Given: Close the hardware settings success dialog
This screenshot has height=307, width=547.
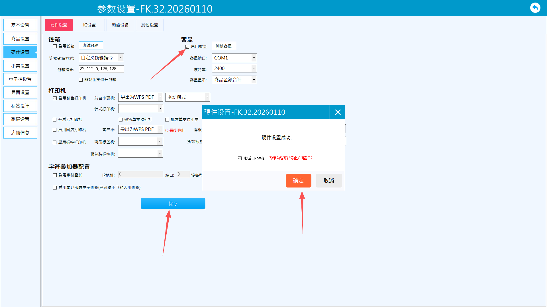Looking at the screenshot, I should tap(338, 112).
